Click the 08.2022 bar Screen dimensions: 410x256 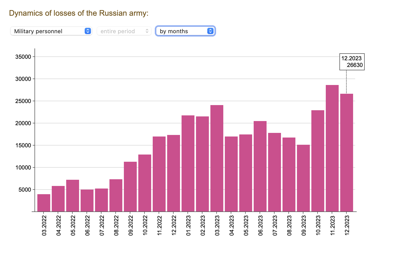pos(116,195)
